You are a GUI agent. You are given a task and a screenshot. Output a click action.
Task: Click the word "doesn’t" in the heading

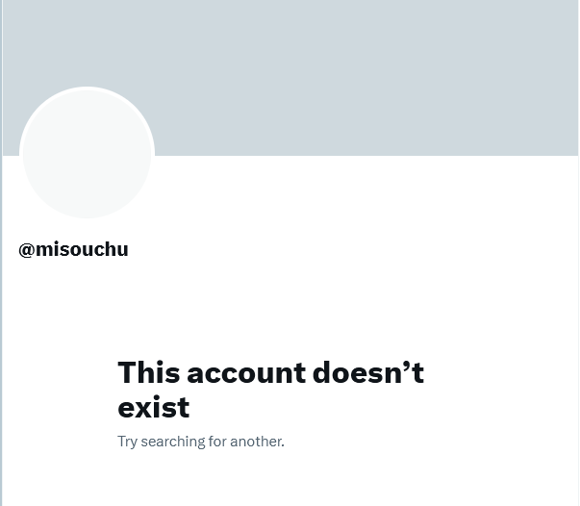click(368, 372)
